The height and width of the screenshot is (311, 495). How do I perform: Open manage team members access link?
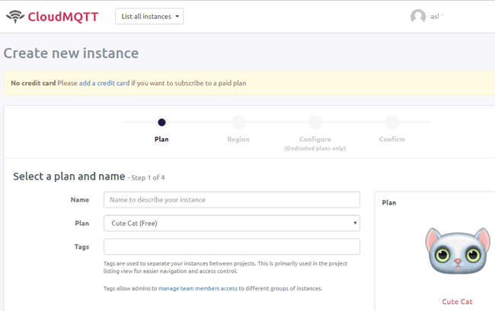pyautogui.click(x=198, y=288)
